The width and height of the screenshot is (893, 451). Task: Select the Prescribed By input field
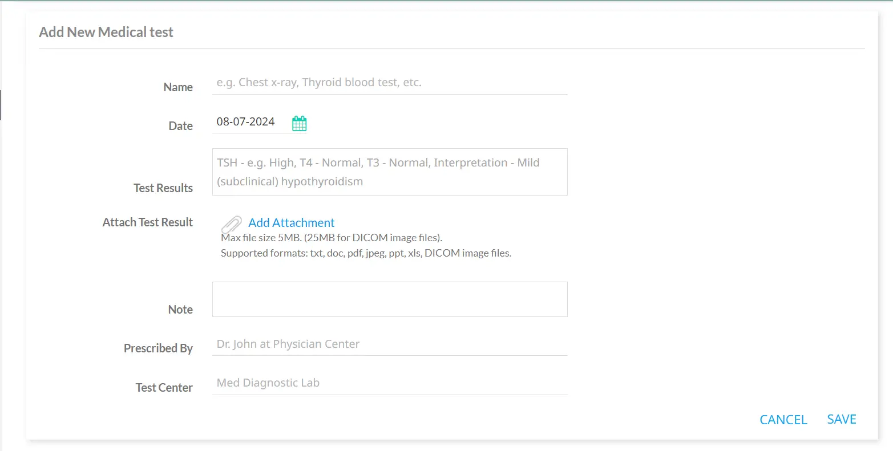click(390, 344)
